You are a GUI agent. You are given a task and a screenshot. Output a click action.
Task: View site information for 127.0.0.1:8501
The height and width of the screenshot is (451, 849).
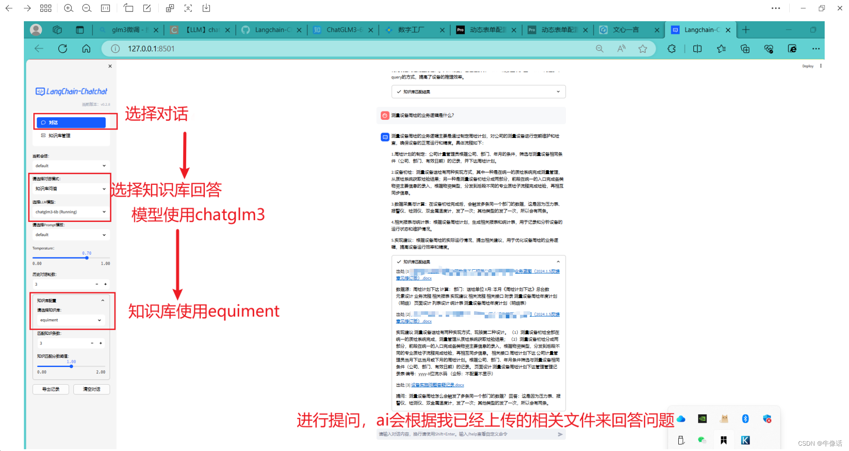115,49
